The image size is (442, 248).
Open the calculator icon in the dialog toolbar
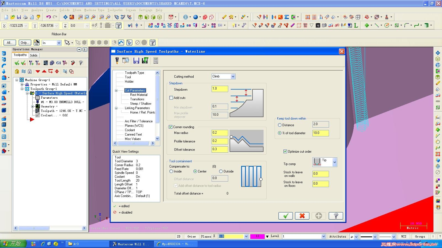[x=156, y=61]
